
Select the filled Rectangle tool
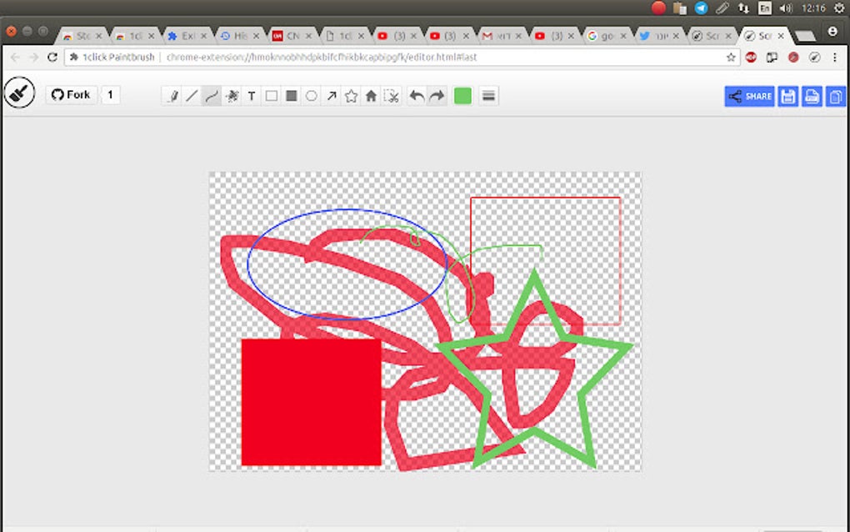tap(292, 96)
